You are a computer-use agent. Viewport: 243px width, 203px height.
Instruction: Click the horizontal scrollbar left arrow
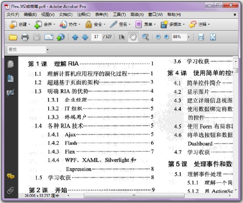(68, 196)
